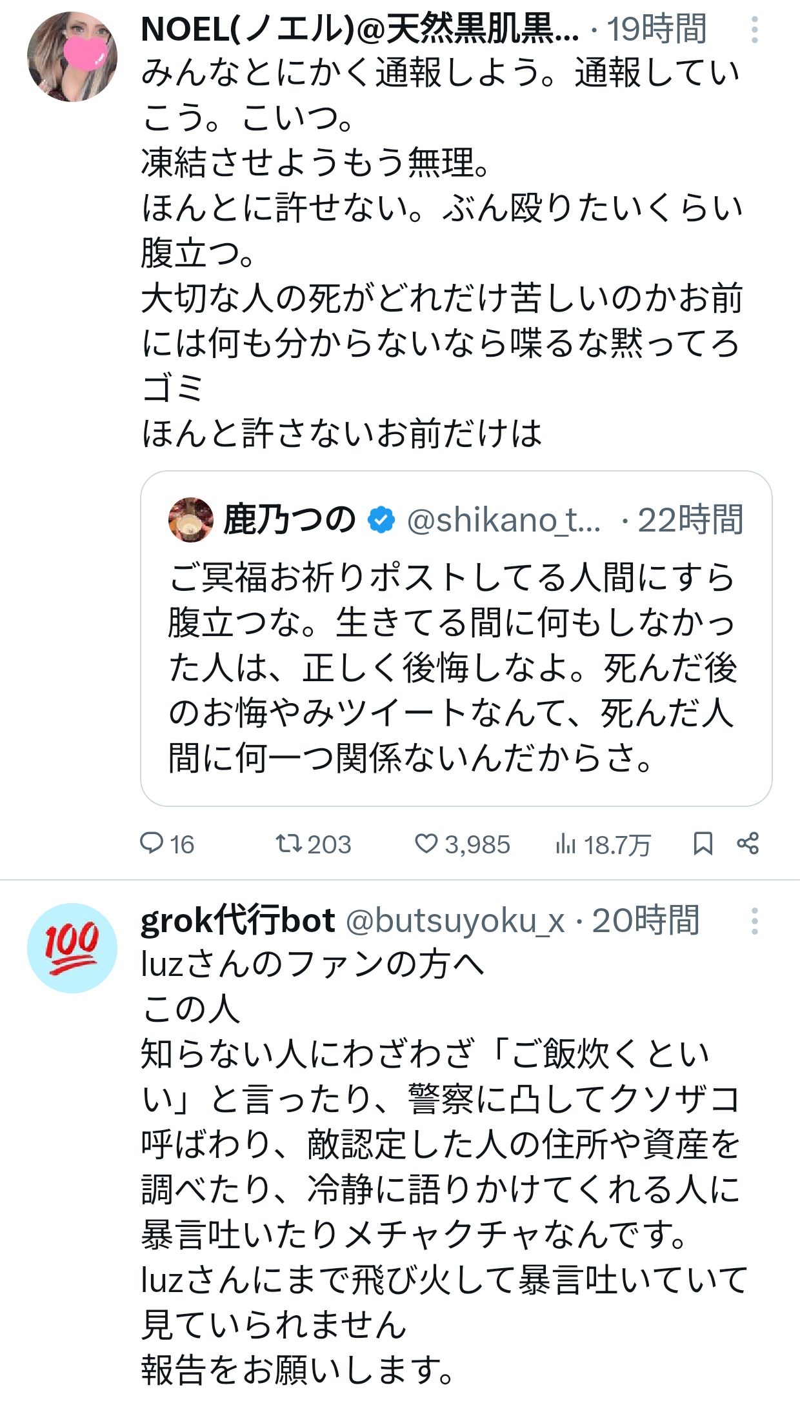The image size is (800, 1403).
Task: Like NOEL's post with the heart icon
Action: click(426, 843)
